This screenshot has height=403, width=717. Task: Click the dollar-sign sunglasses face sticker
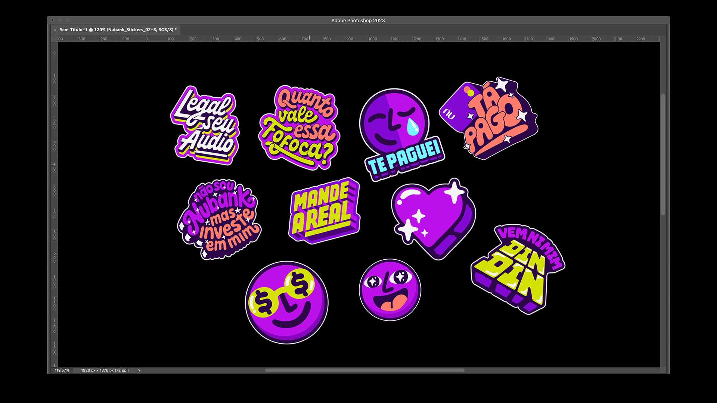[x=287, y=302]
